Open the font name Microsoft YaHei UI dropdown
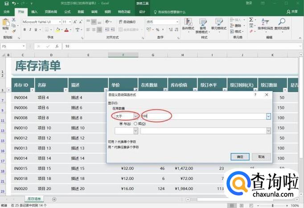 pyautogui.click(x=60, y=22)
